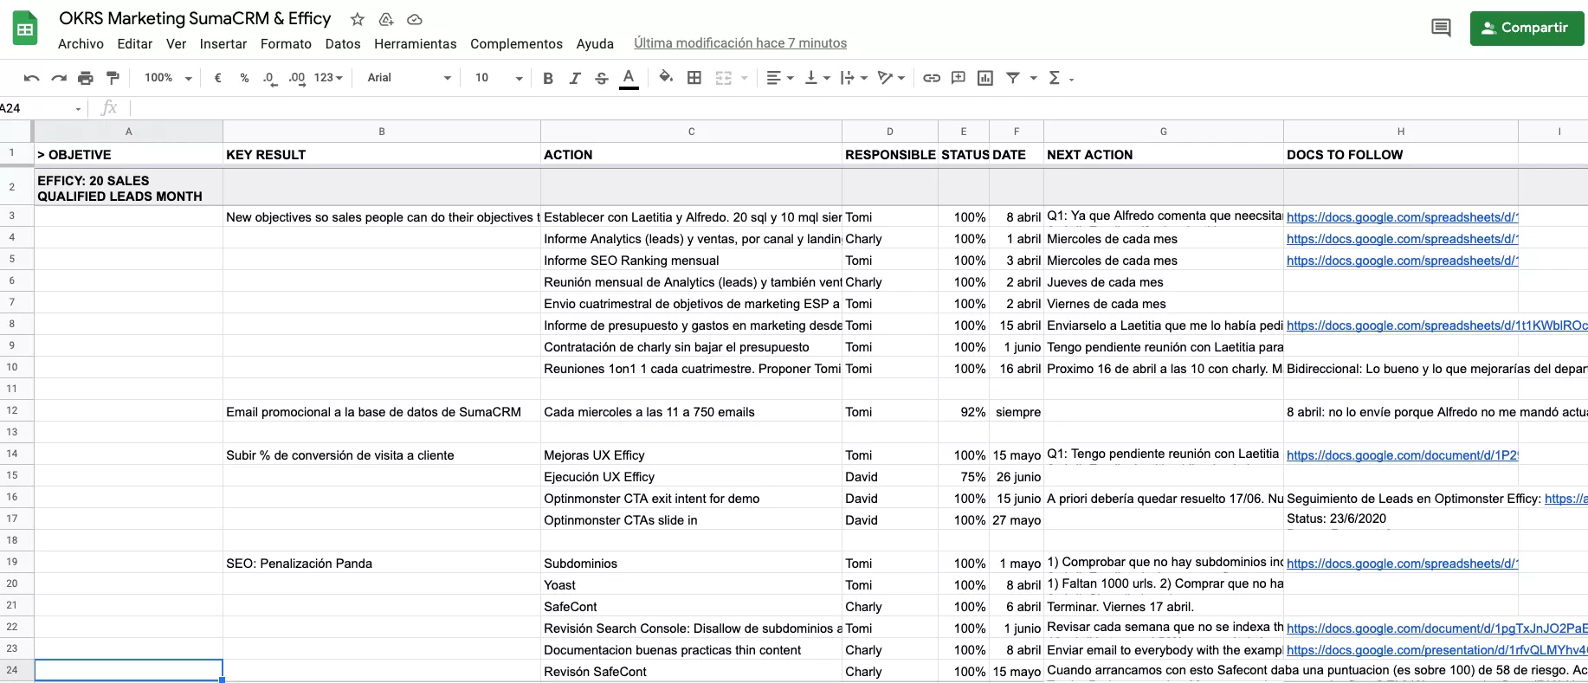Open the zoom 100% dropdown

(168, 78)
